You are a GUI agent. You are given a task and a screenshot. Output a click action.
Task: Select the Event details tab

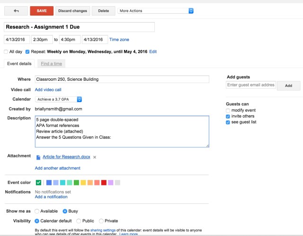(x=19, y=64)
